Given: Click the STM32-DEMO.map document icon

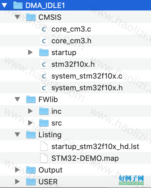Looking at the screenshot, I should tap(44, 158).
